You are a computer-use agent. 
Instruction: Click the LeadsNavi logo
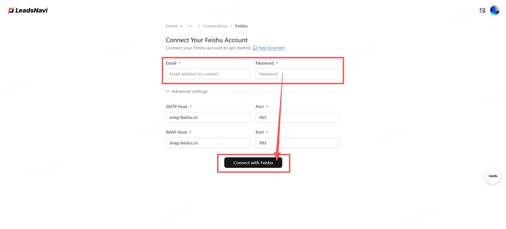point(28,10)
